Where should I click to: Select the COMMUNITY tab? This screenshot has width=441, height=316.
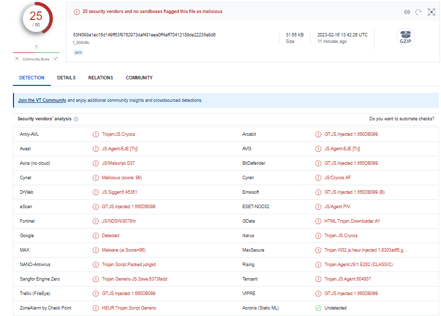tap(139, 78)
